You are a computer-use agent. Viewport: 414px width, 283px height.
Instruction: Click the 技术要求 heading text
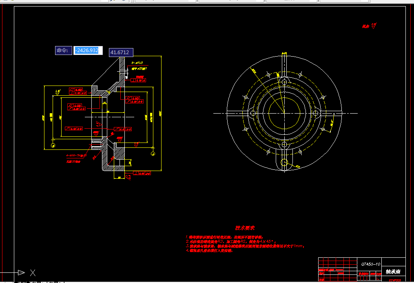pyautogui.click(x=245, y=228)
